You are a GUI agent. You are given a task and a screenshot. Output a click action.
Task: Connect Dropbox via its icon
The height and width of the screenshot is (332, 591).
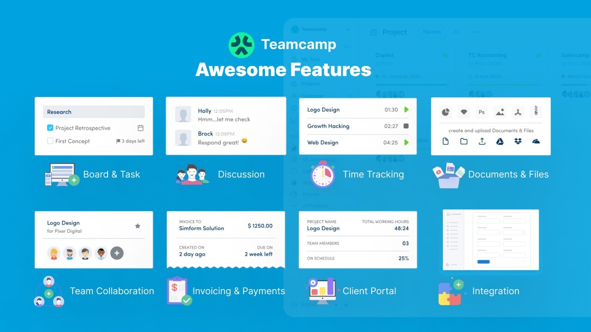coord(518,141)
